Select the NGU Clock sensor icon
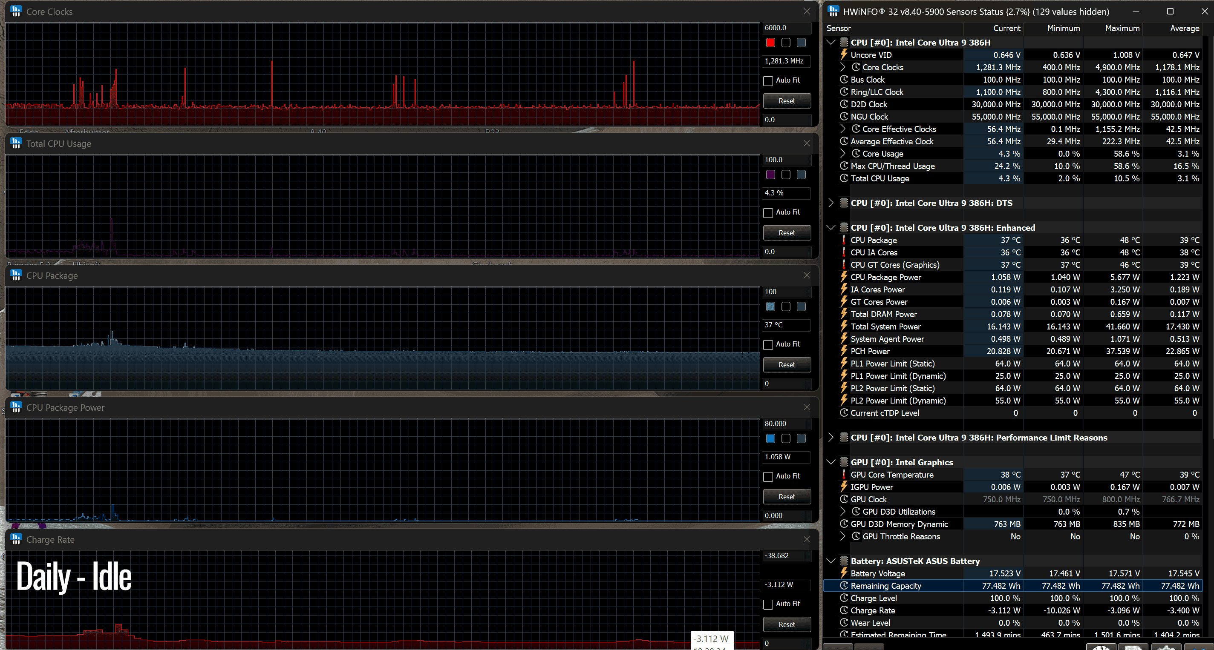Viewport: 1214px width, 650px height. click(844, 116)
